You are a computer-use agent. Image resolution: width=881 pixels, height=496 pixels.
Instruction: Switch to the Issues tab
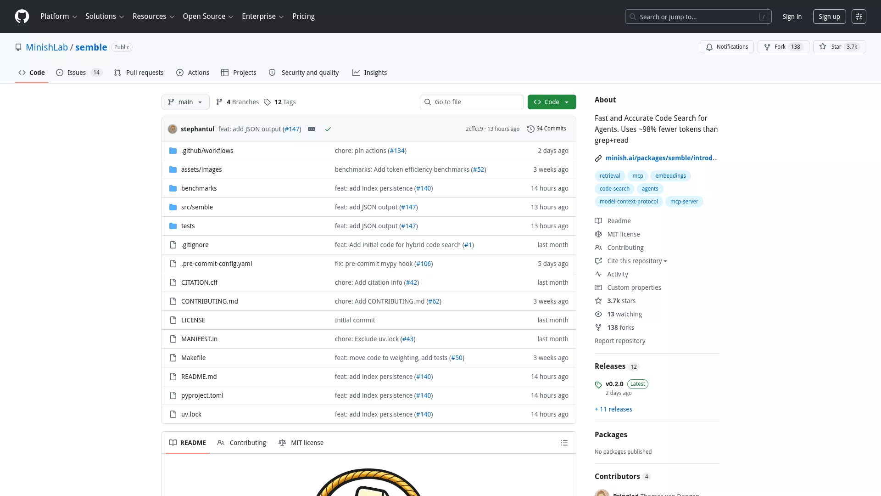coord(78,73)
